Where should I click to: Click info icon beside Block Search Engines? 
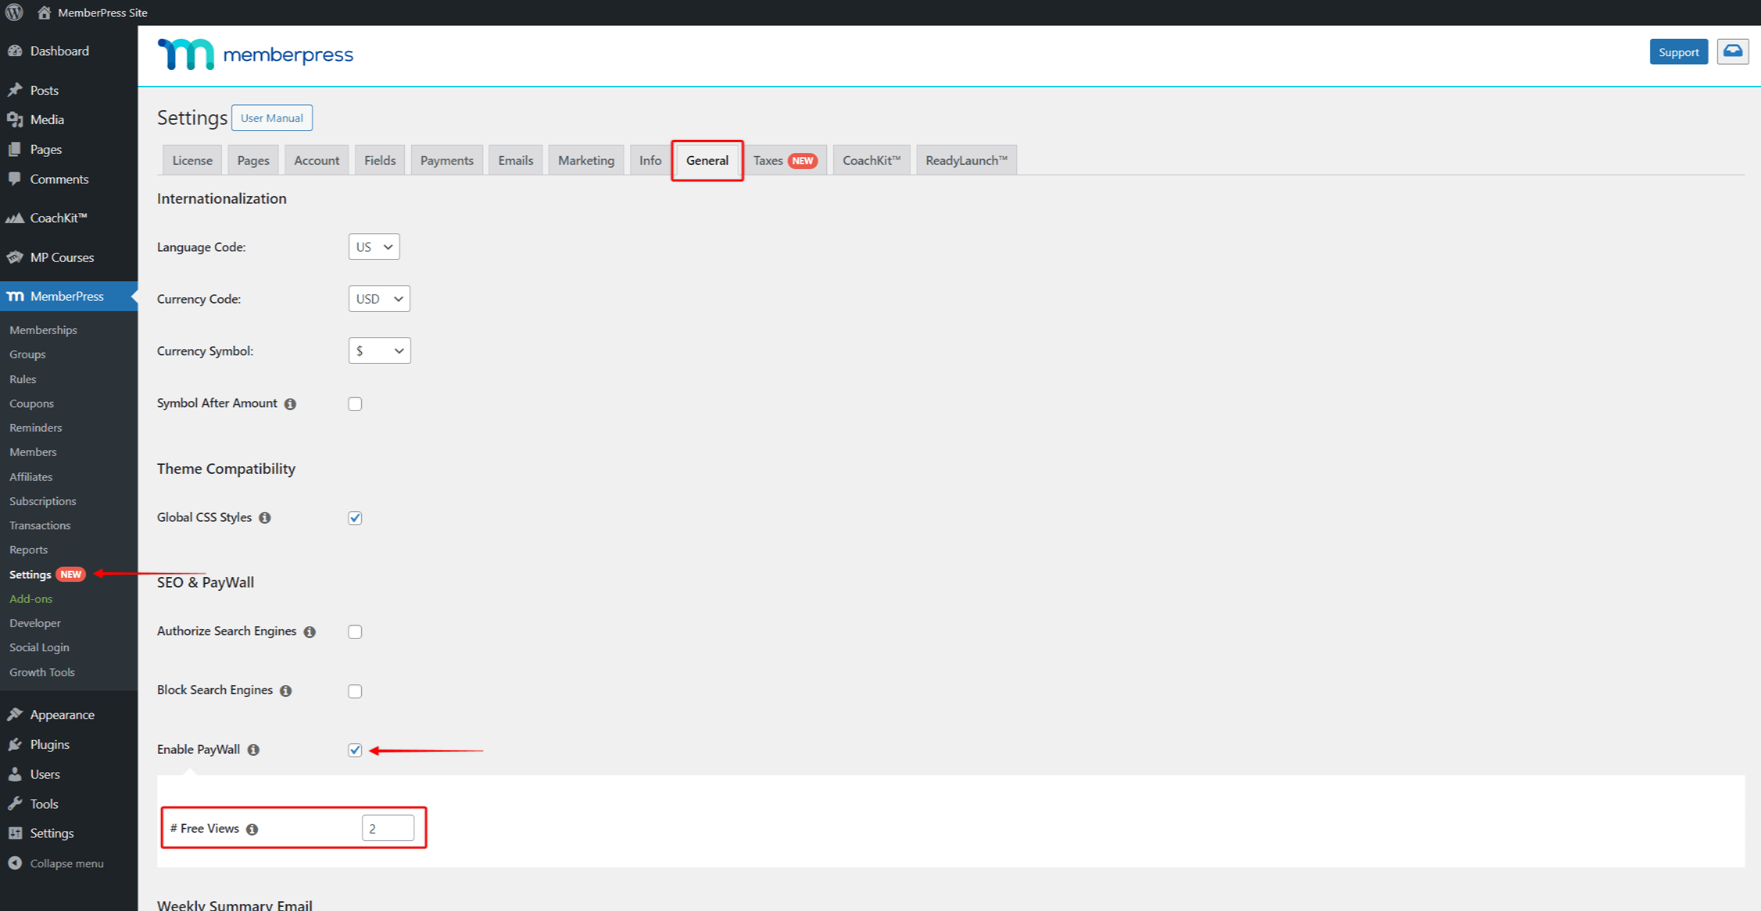tap(286, 691)
